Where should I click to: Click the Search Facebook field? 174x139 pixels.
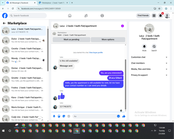pos(28,16)
